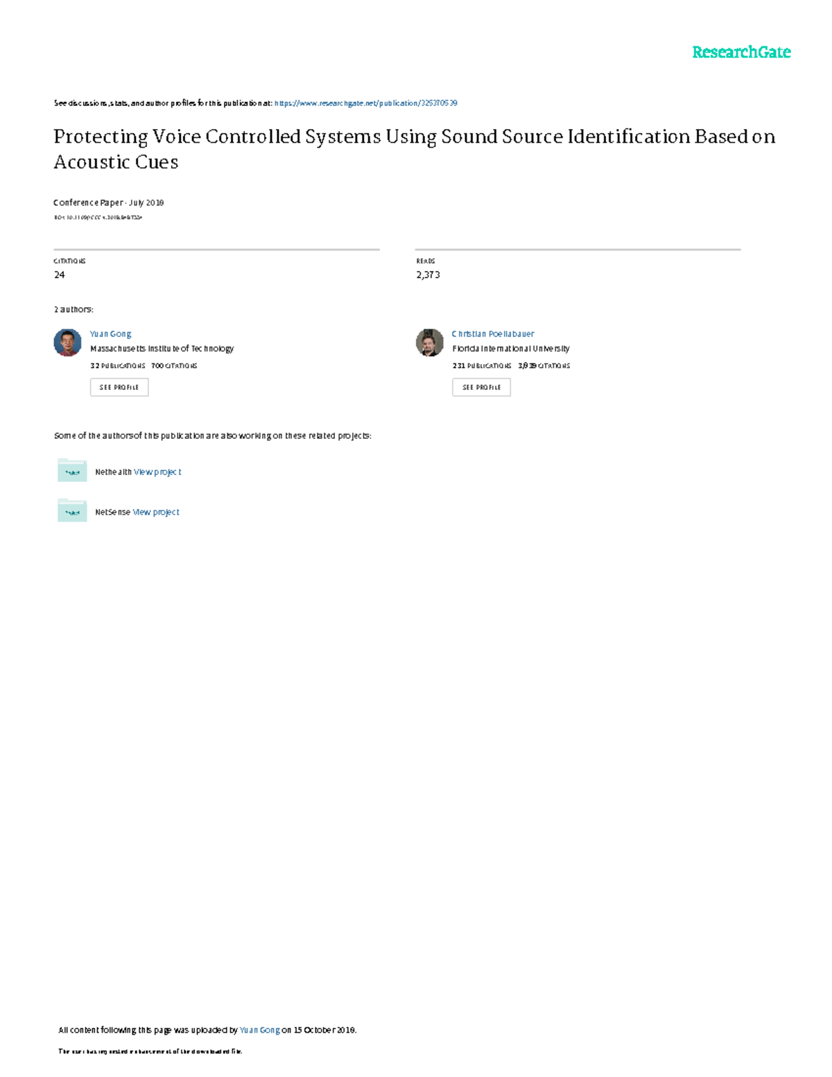
Task: Click Florida International University affiliation text
Action: tap(510, 349)
